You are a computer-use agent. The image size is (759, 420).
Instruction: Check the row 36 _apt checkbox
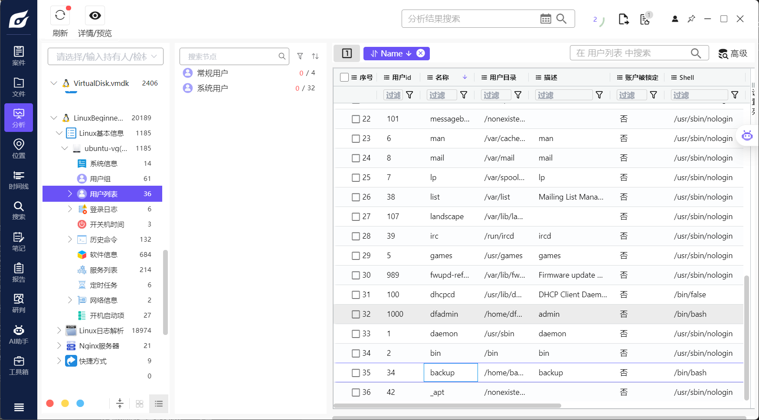point(356,392)
